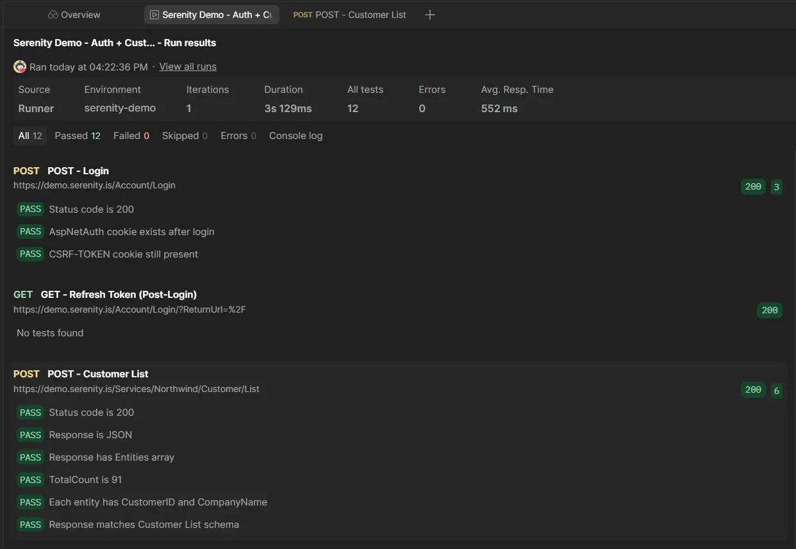Screen dimensions: 796x549
Task: Click the runner icon in Serenity Demo tab
Action: point(154,15)
